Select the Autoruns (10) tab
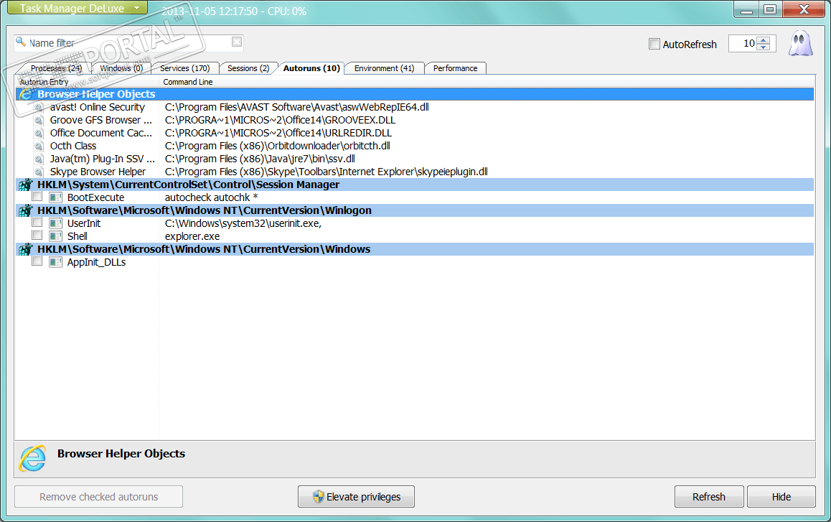Screen dimensions: 831x522 311,68
